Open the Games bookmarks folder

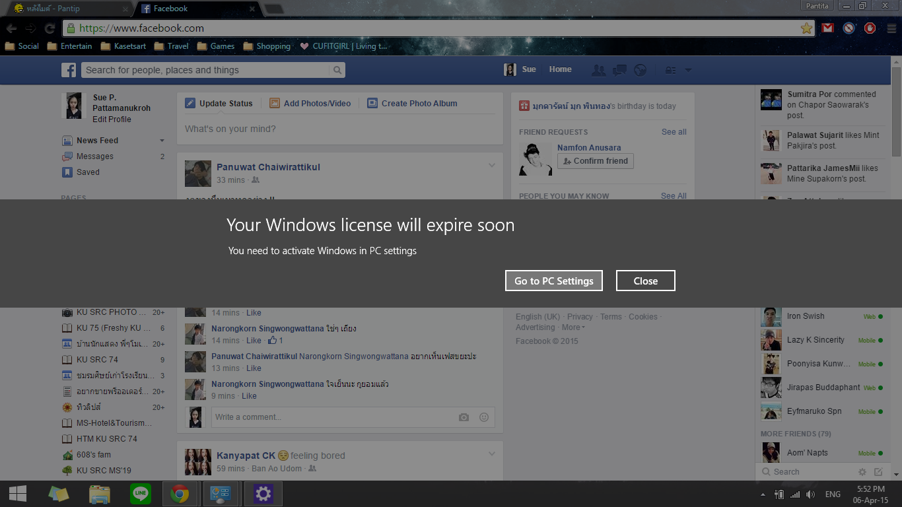click(x=215, y=46)
